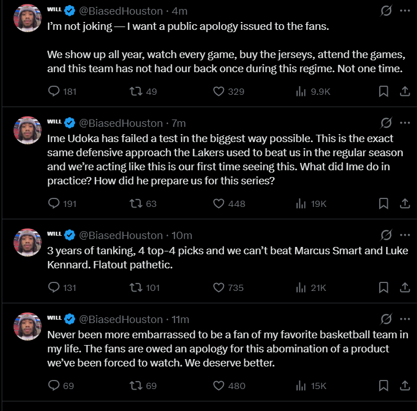This screenshot has width=417, height=411.
Task: Open Grok icon on the 4m tweet
Action: point(386,11)
